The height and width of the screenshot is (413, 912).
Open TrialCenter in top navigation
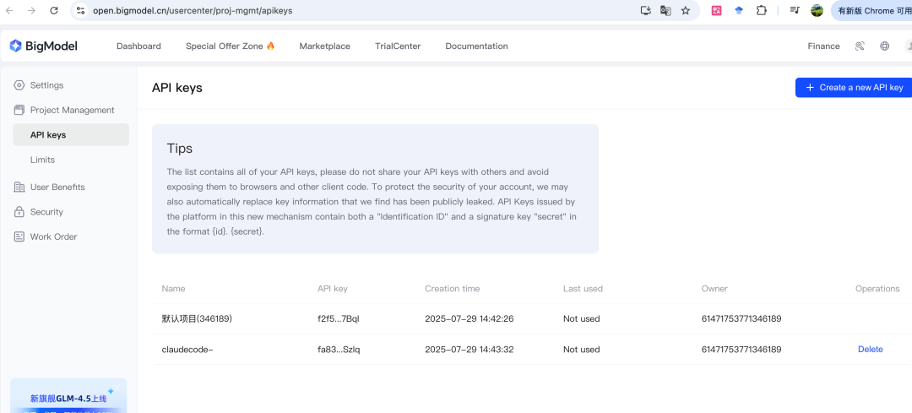pos(398,46)
